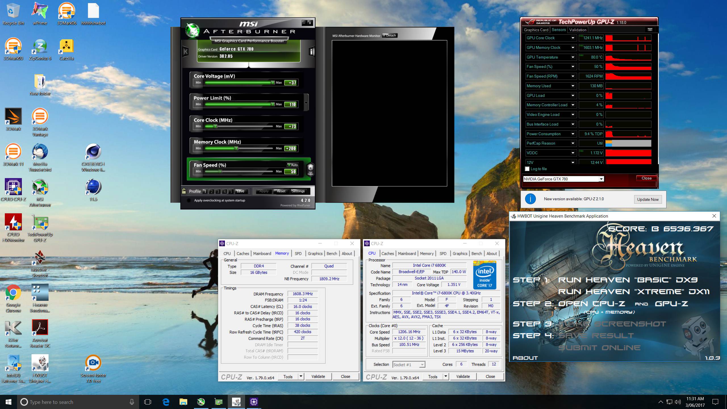
Task: Click the Afterburner Settings button
Action: (x=298, y=191)
